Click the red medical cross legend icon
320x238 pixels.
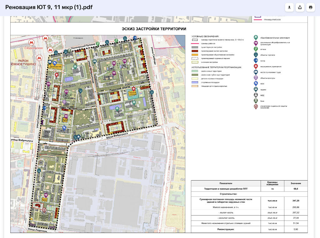click(x=256, y=67)
